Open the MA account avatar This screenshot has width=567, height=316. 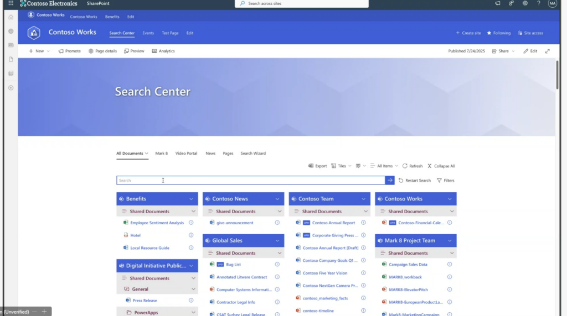point(552,4)
